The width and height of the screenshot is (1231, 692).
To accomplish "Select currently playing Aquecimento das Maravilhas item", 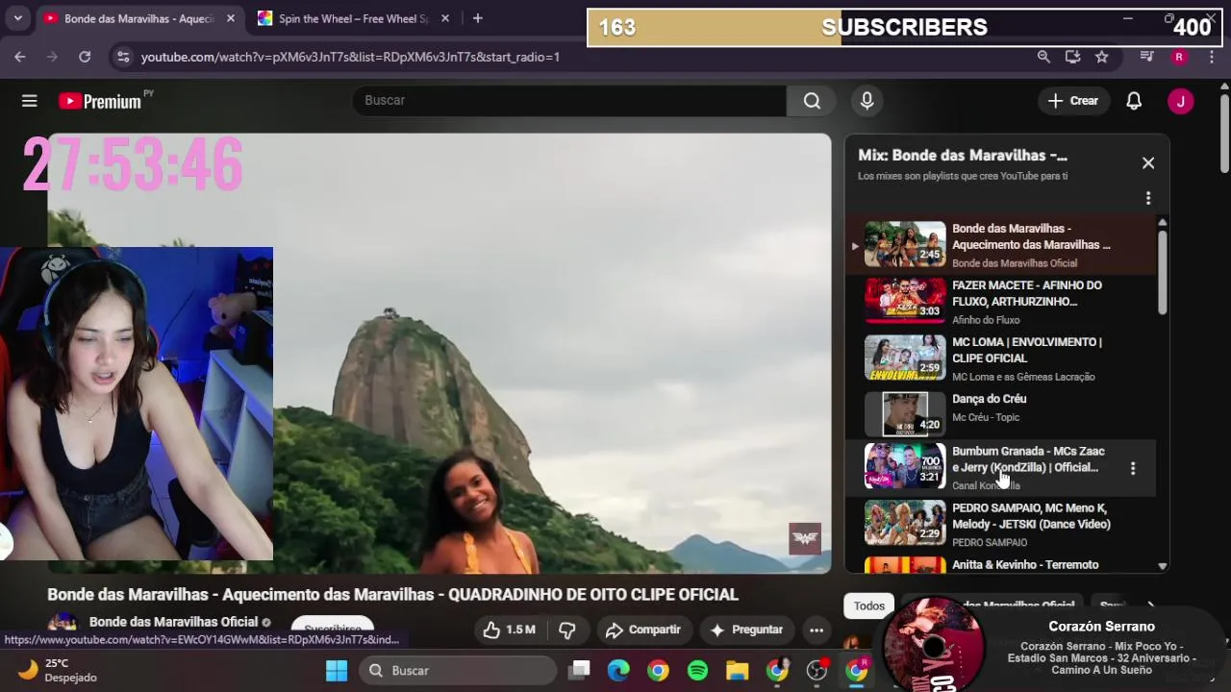I will [1000, 244].
